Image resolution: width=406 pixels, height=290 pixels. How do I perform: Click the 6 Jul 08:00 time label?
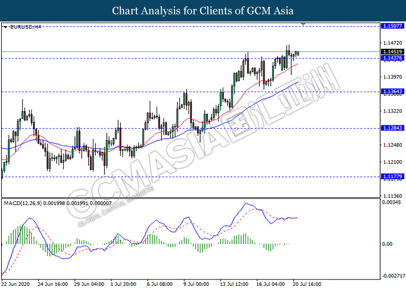coord(159,284)
